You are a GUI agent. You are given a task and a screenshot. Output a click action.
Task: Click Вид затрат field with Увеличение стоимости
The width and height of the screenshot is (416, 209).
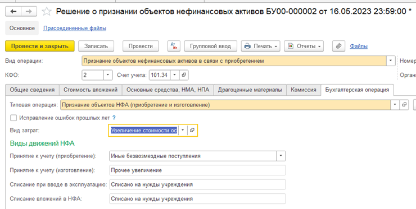click(144, 130)
